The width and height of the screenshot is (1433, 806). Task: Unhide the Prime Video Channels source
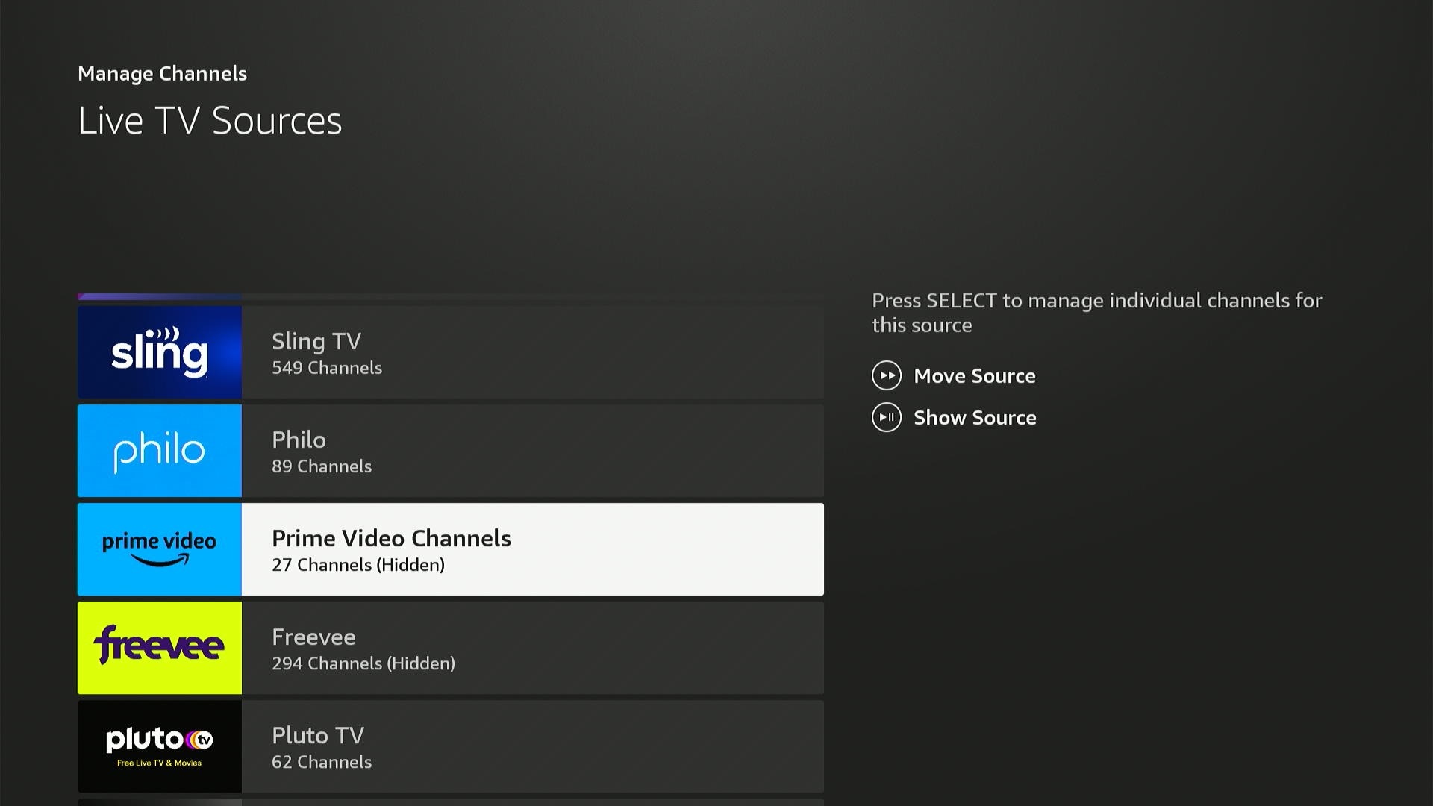(x=975, y=418)
